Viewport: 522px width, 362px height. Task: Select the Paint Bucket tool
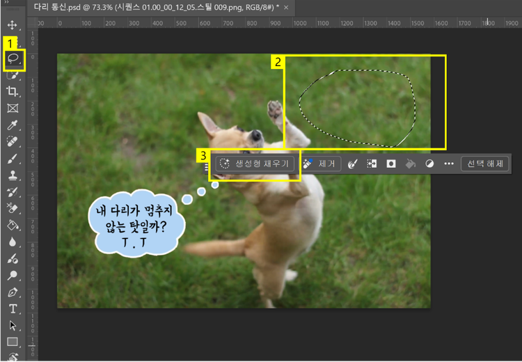pos(13,225)
